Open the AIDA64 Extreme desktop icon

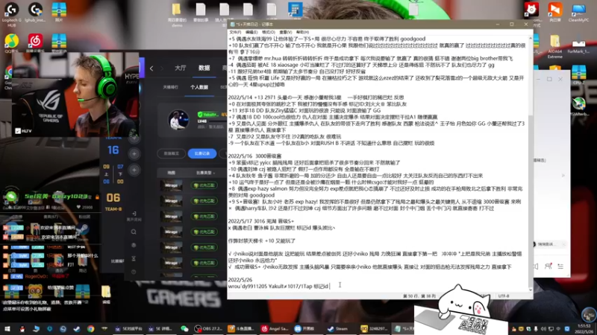pos(554,46)
